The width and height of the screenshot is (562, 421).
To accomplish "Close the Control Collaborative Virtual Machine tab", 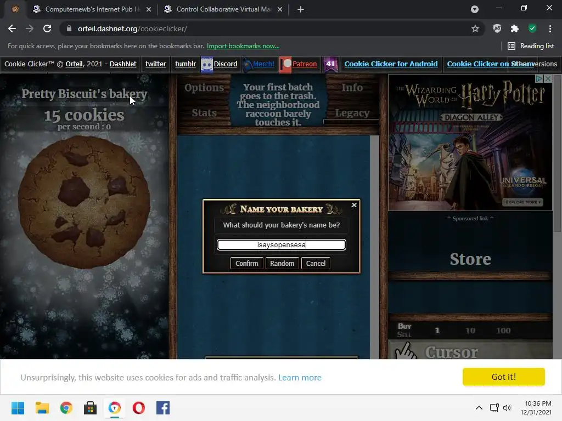I will [280, 9].
